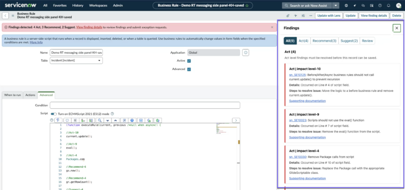The width and height of the screenshot is (405, 190).
Task: Click the help icon beside ES12 mode
Action: (112, 114)
